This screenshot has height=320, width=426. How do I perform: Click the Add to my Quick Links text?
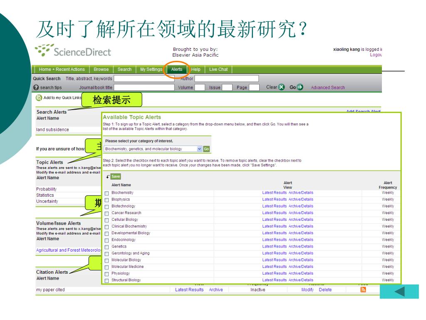coord(62,97)
